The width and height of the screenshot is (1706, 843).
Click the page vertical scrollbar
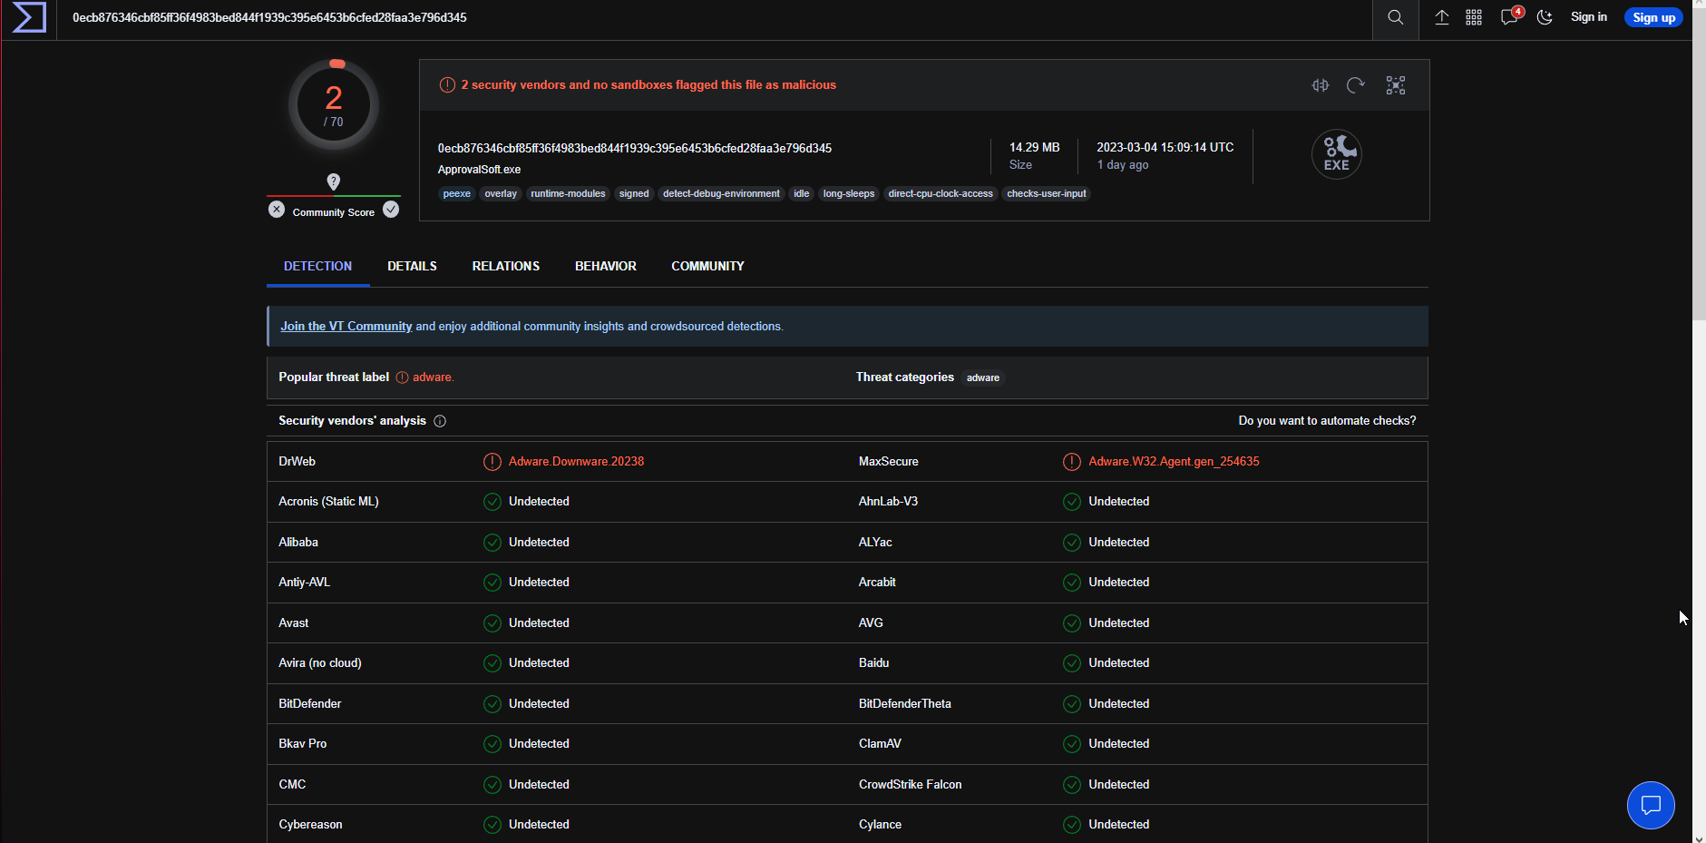click(1698, 181)
